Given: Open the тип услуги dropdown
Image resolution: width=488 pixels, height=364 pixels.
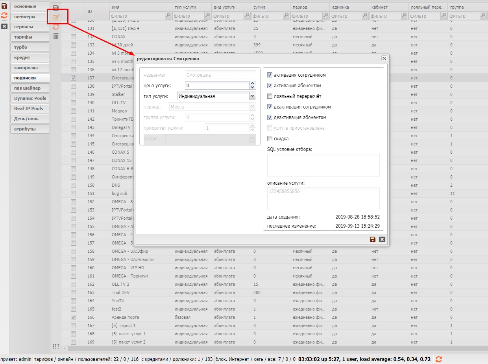Looking at the screenshot, I should 252,96.
